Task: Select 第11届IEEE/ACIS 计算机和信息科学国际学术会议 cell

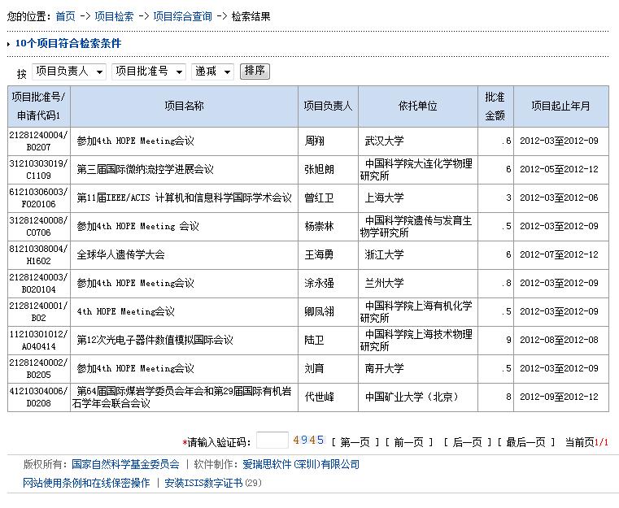Action: [x=184, y=198]
